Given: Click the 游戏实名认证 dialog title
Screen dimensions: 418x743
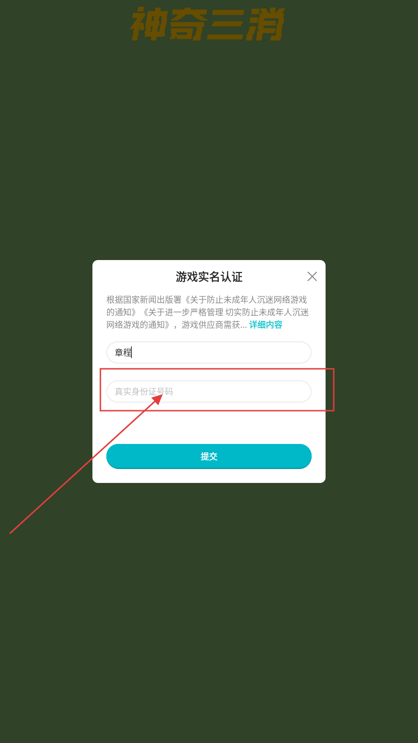Looking at the screenshot, I should (x=209, y=277).
